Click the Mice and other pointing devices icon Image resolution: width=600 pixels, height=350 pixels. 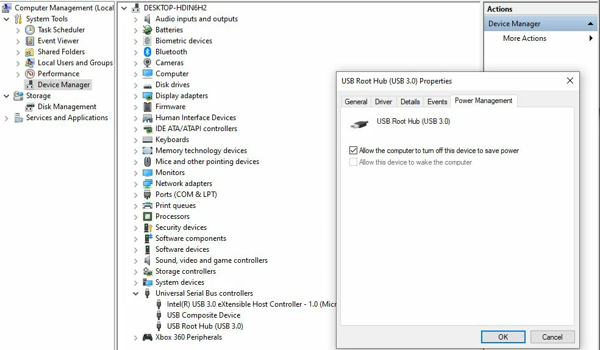click(x=148, y=162)
